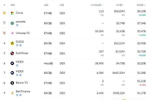
Task: Click the 分类 column header
Action: 62,5
